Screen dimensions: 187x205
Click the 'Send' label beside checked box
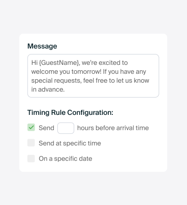click(47, 128)
